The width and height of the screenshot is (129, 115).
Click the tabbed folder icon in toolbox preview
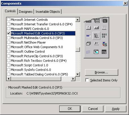pyautogui.click(x=88, y=28)
